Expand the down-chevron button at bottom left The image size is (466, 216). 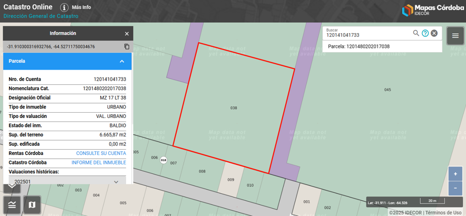(12, 187)
